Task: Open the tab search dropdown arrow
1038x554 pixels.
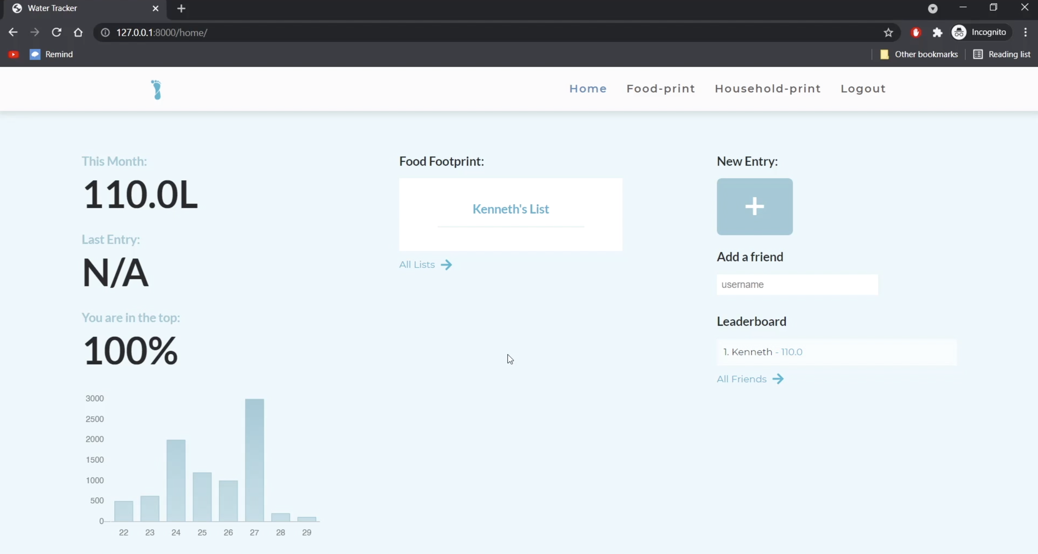Action: pyautogui.click(x=933, y=8)
